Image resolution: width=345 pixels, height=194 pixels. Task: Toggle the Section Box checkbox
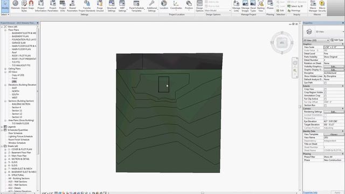coord(325,106)
